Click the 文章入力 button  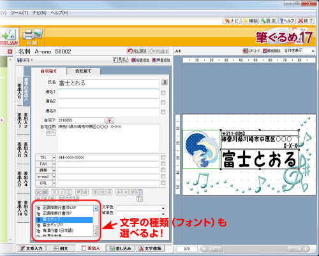pyautogui.click(x=32, y=248)
